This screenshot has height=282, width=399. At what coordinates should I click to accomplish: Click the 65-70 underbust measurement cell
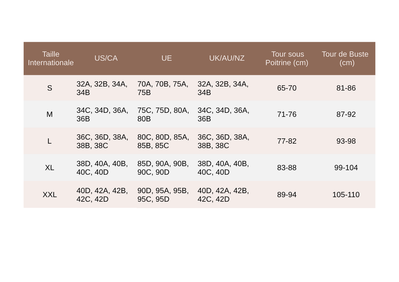click(x=287, y=88)
